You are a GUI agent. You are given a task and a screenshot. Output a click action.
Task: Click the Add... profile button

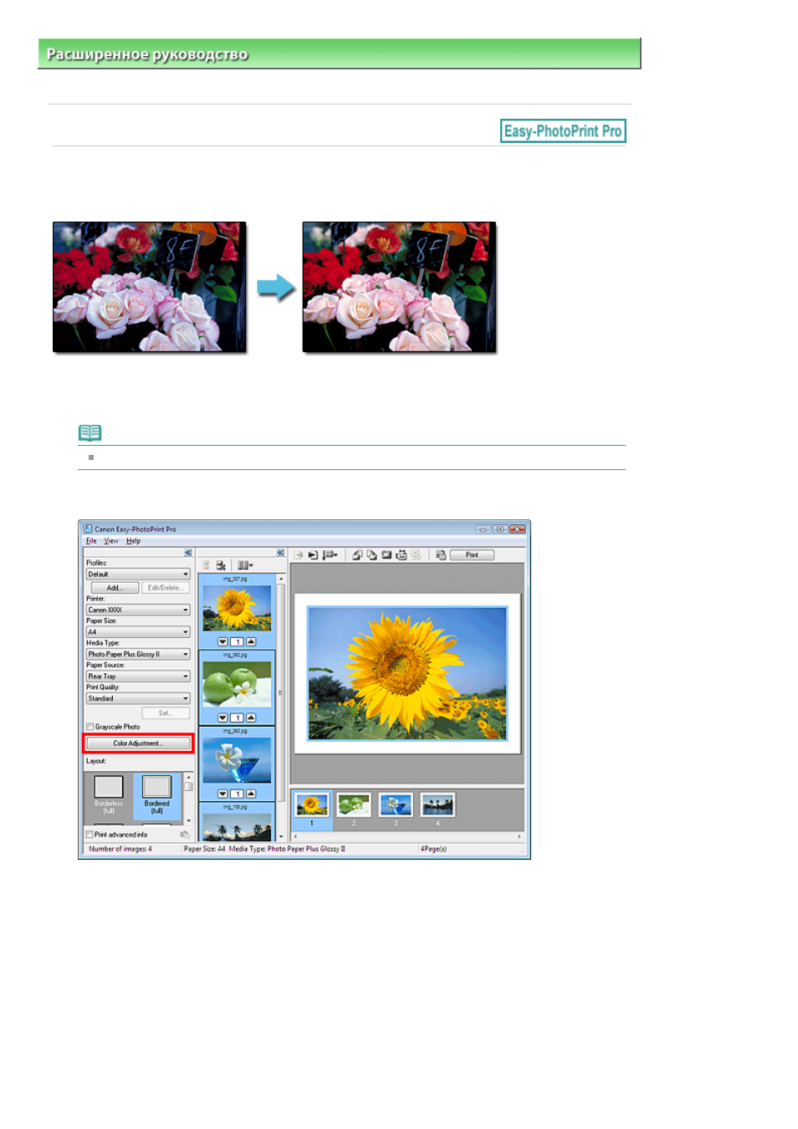[x=115, y=588]
